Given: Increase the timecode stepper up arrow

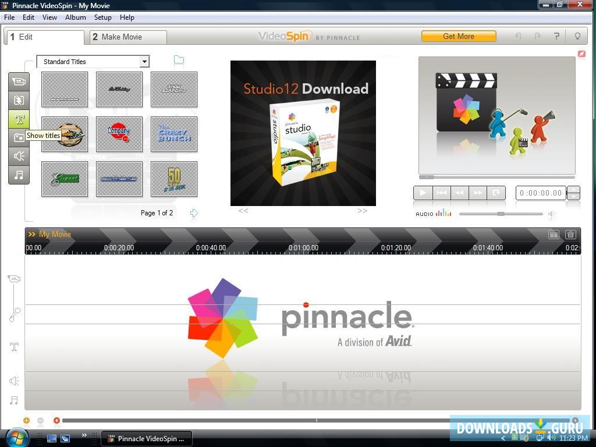Looking at the screenshot, I should click(573, 190).
